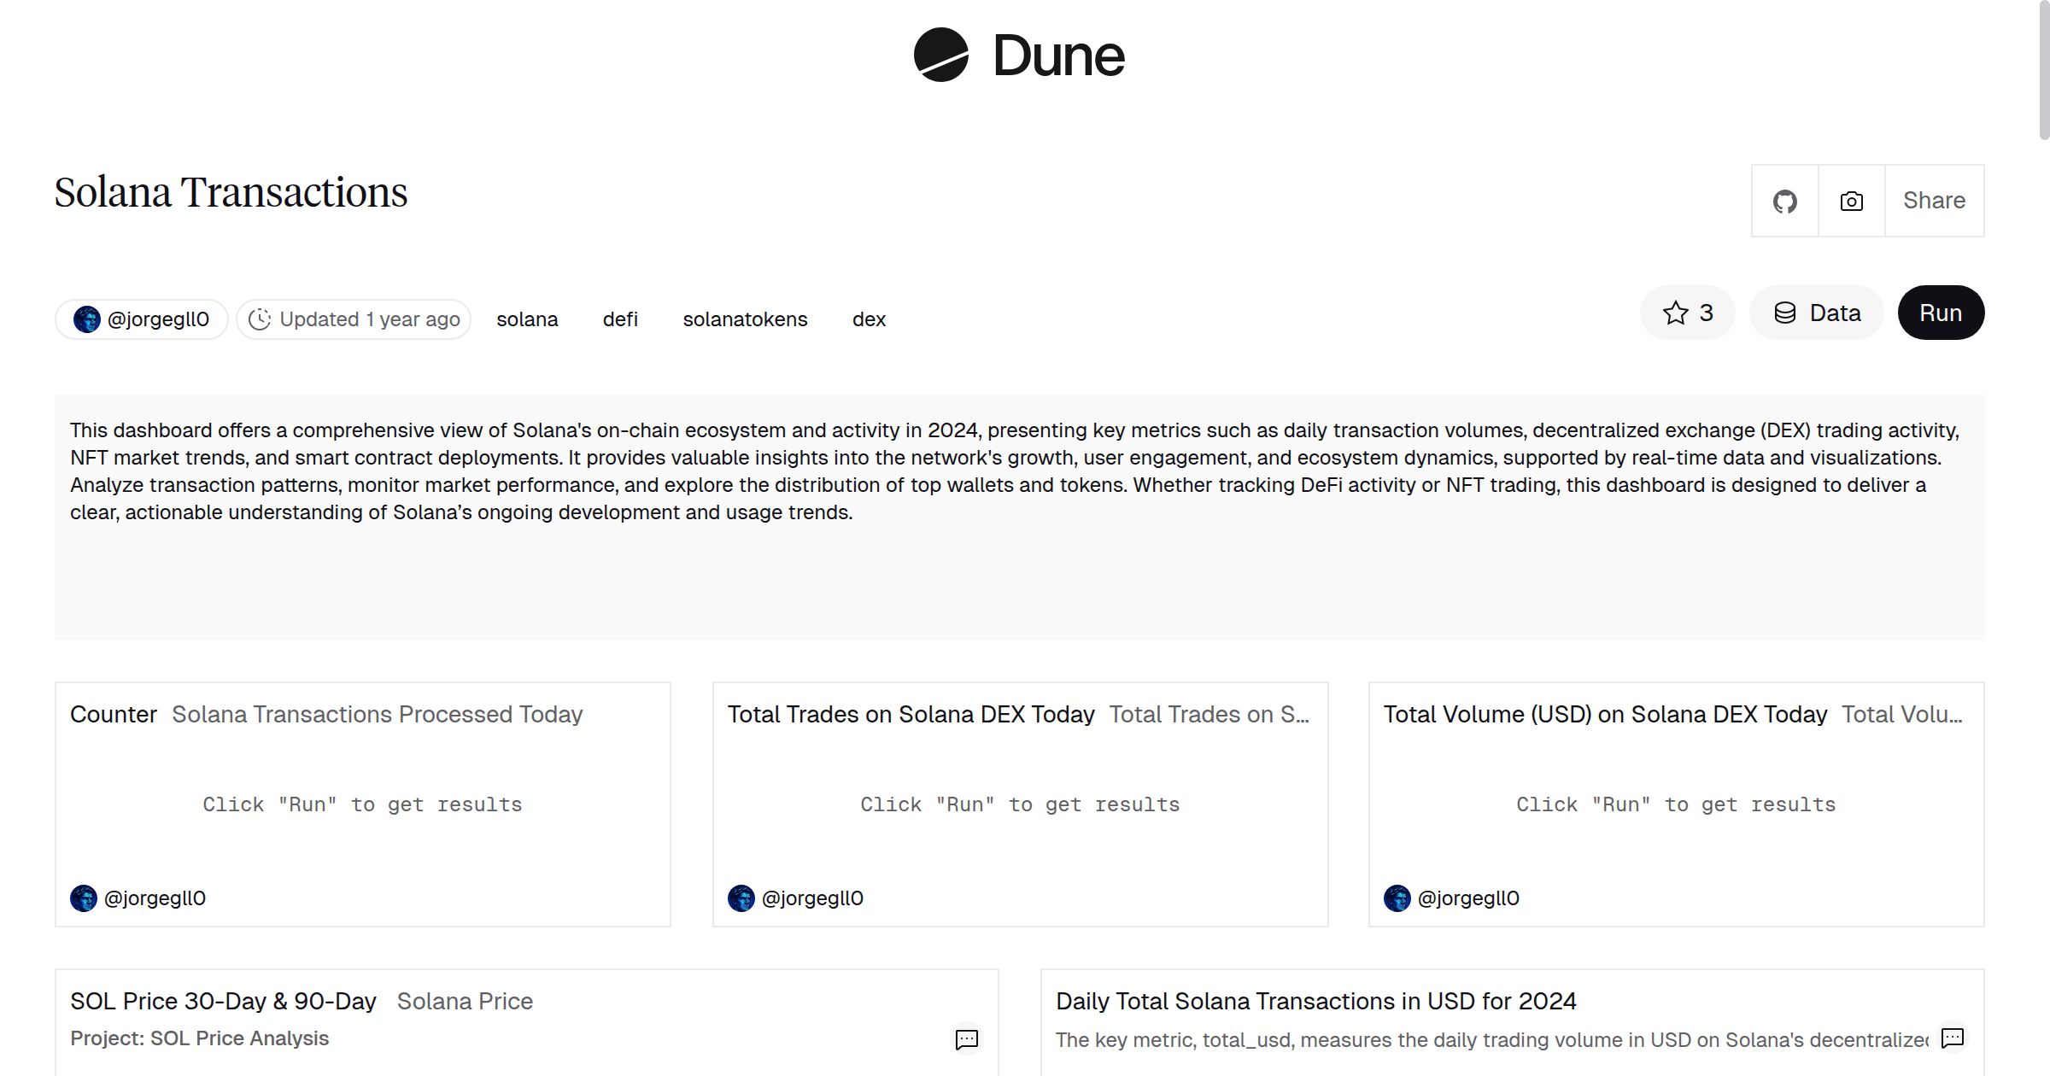Open comments on Daily Total Solana Transactions widget
2050x1076 pixels.
pos(1953,1038)
